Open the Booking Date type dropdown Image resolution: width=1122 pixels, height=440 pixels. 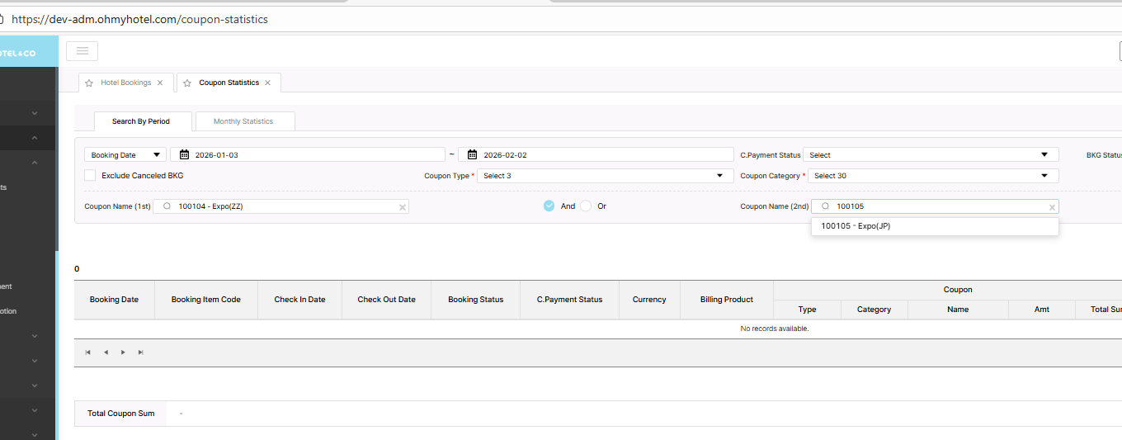[x=125, y=155]
